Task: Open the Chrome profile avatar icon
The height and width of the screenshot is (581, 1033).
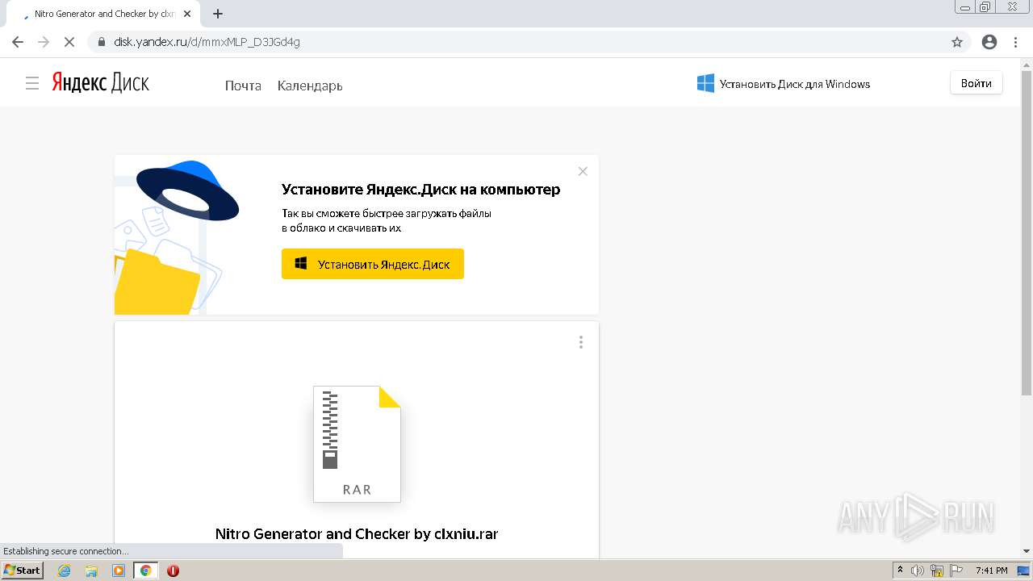Action: [x=989, y=42]
